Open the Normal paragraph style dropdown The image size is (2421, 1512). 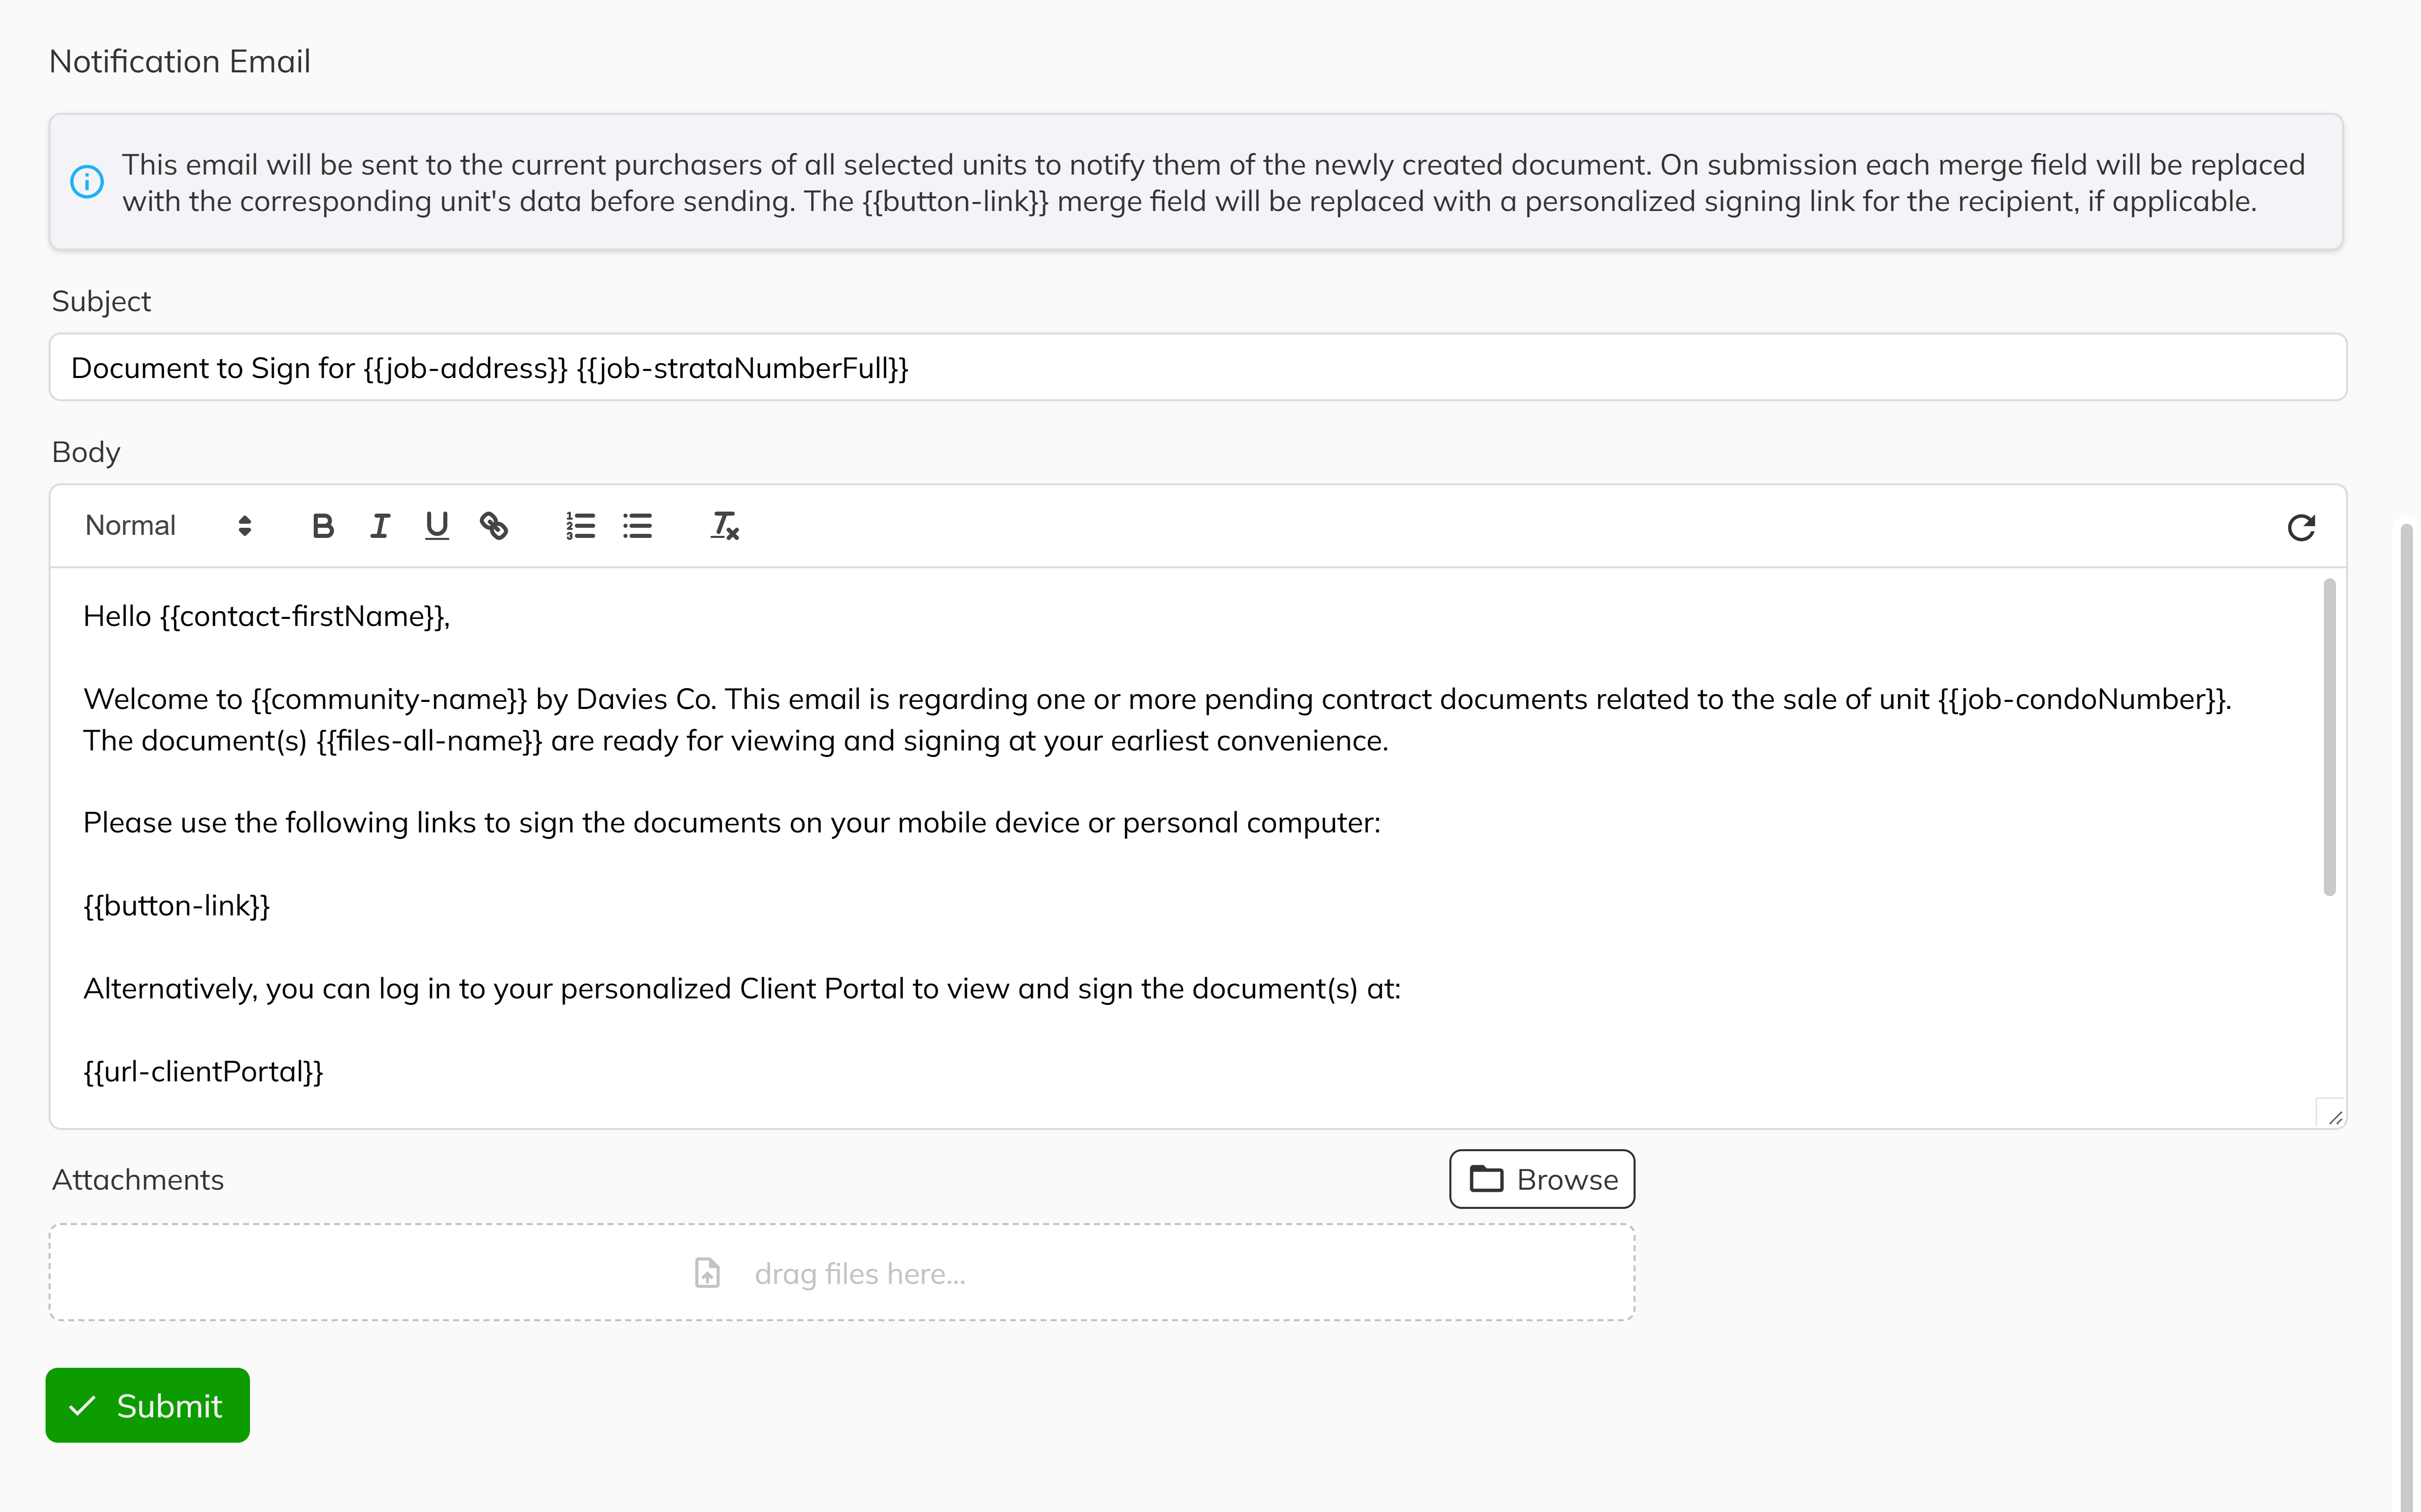coord(165,525)
